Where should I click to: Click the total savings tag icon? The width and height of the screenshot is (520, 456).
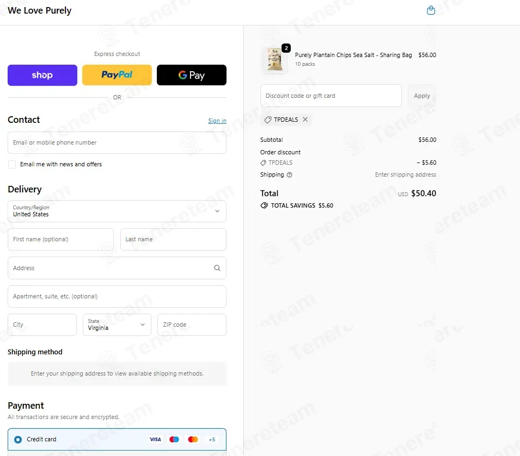click(264, 205)
